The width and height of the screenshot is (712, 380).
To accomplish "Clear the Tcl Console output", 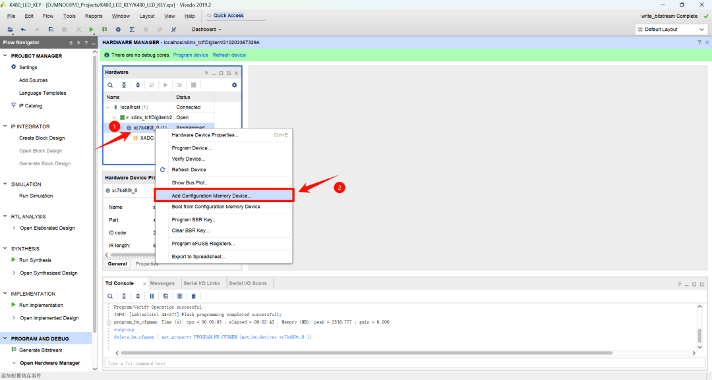I will coord(193,296).
